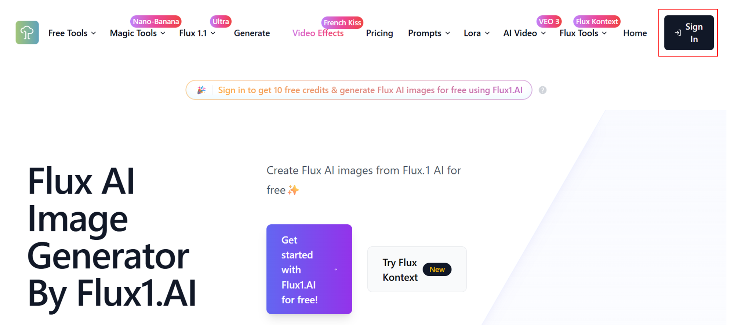The image size is (734, 325).
Task: Expand the Lora dropdown
Action: 477,33
